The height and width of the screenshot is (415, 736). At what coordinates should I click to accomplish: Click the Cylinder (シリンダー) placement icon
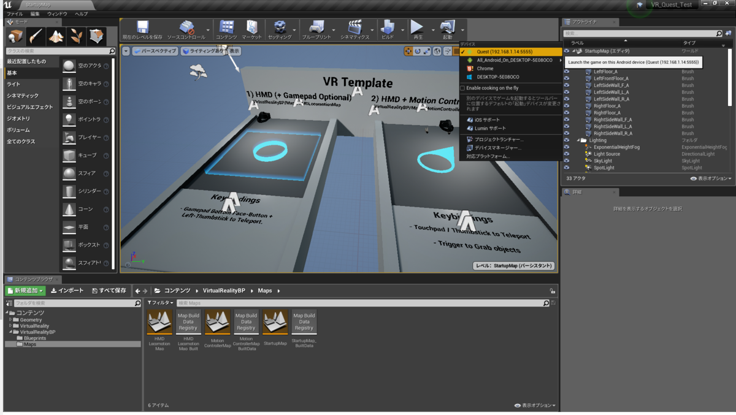click(x=69, y=191)
